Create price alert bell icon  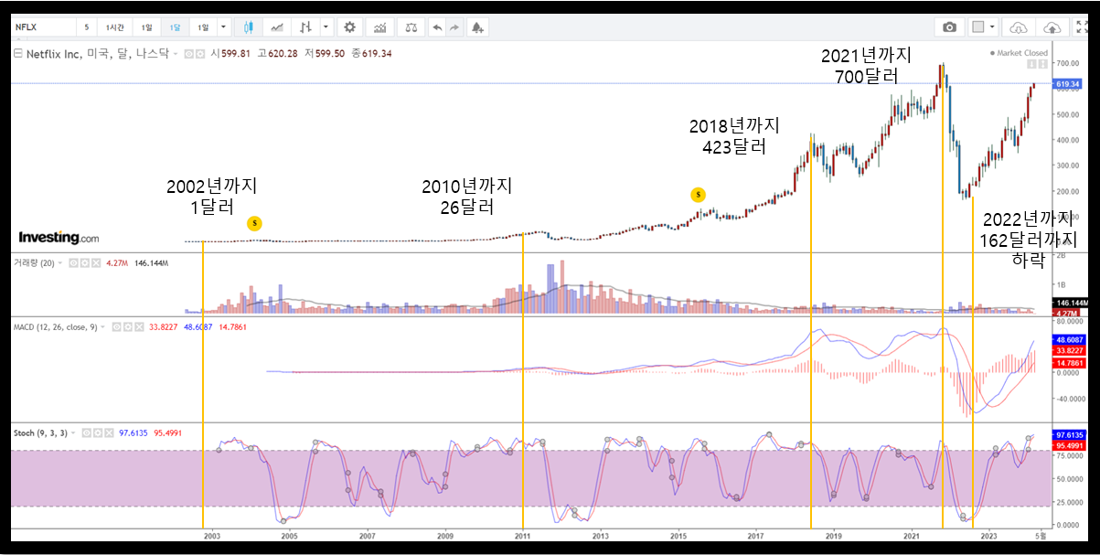point(476,27)
